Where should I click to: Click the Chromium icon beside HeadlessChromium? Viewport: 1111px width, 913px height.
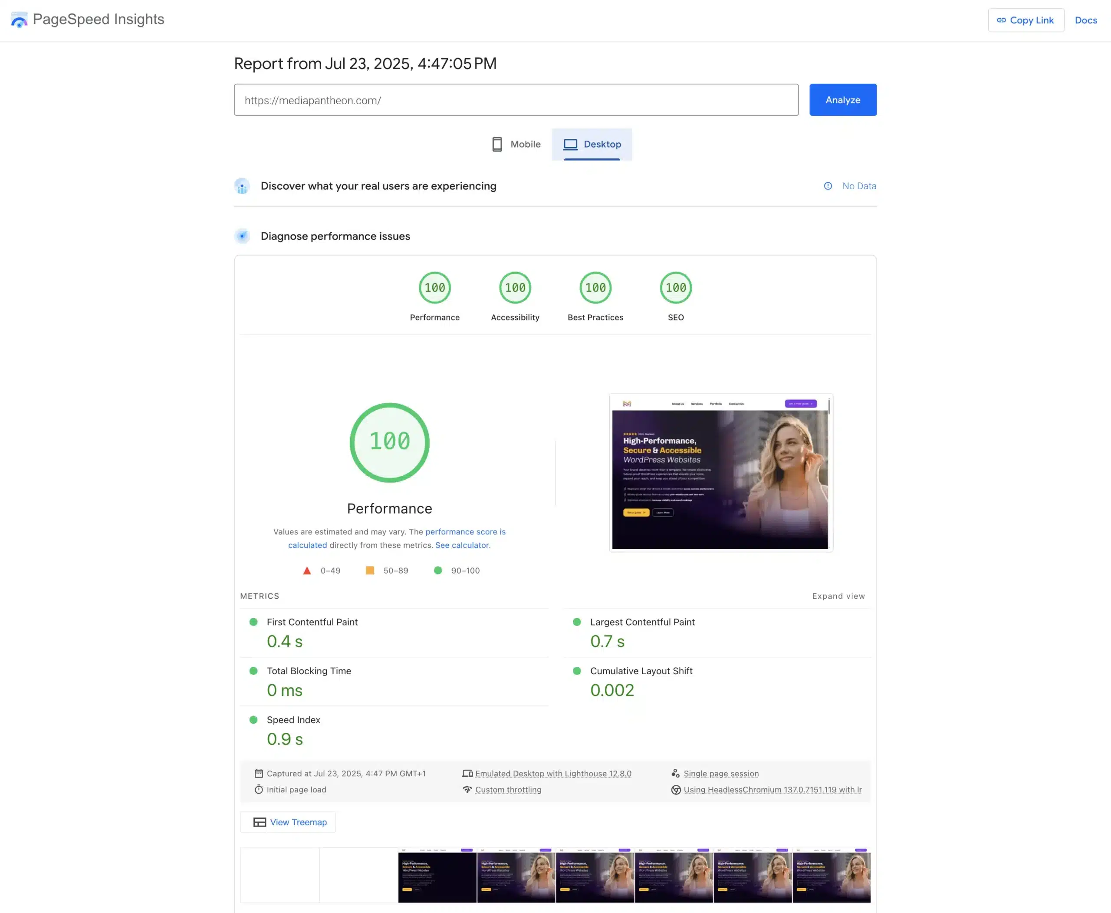676,789
